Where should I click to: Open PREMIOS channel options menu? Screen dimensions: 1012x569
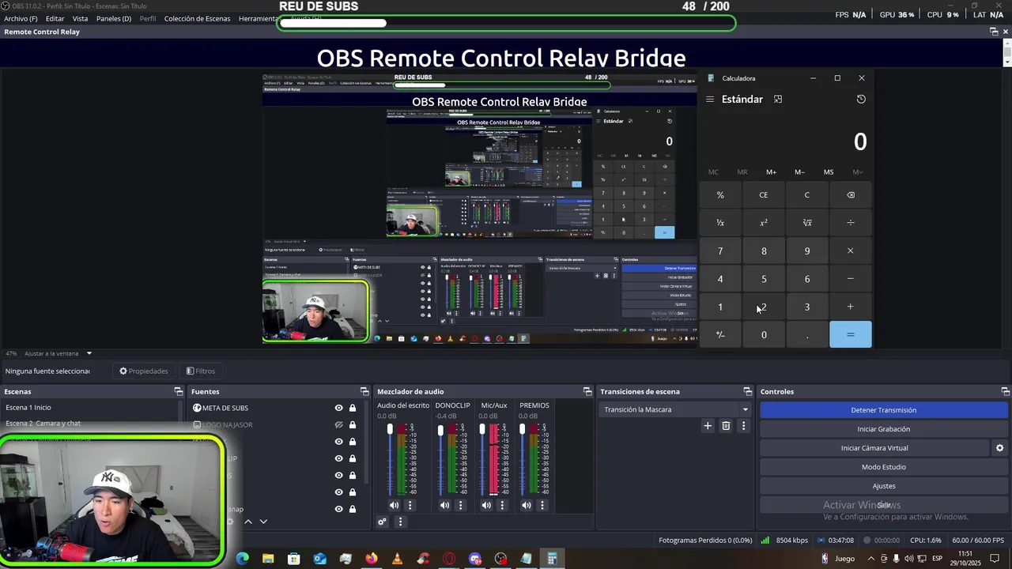pyautogui.click(x=542, y=505)
